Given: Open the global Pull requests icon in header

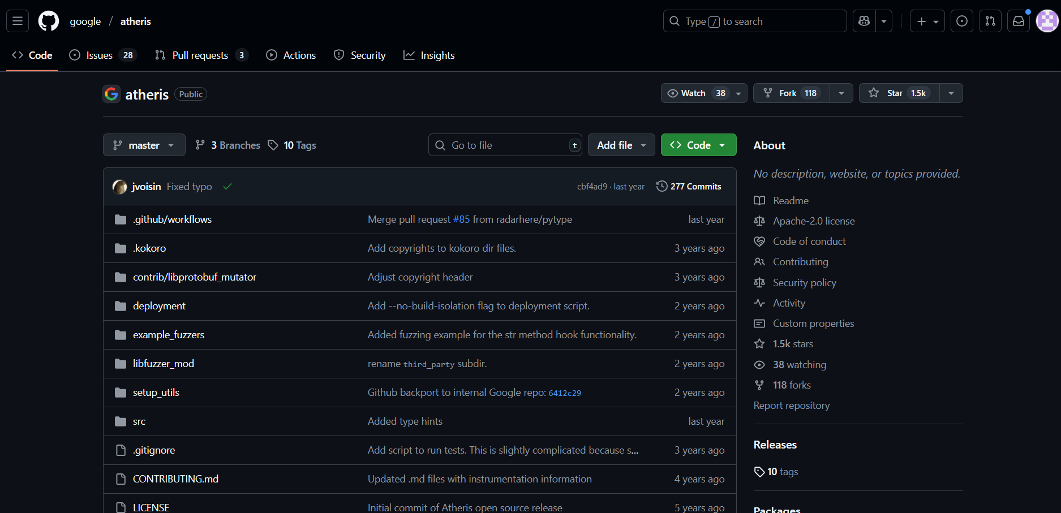Looking at the screenshot, I should [x=990, y=21].
